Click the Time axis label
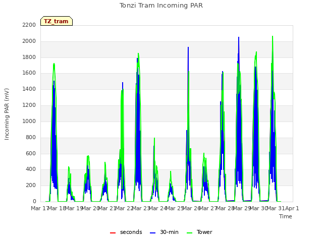The height and width of the screenshot is (242, 323). pos(286,216)
